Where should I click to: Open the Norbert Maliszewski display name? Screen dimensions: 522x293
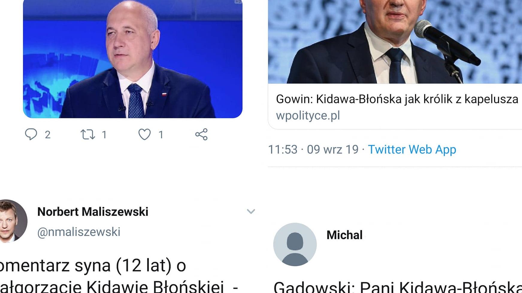click(93, 212)
